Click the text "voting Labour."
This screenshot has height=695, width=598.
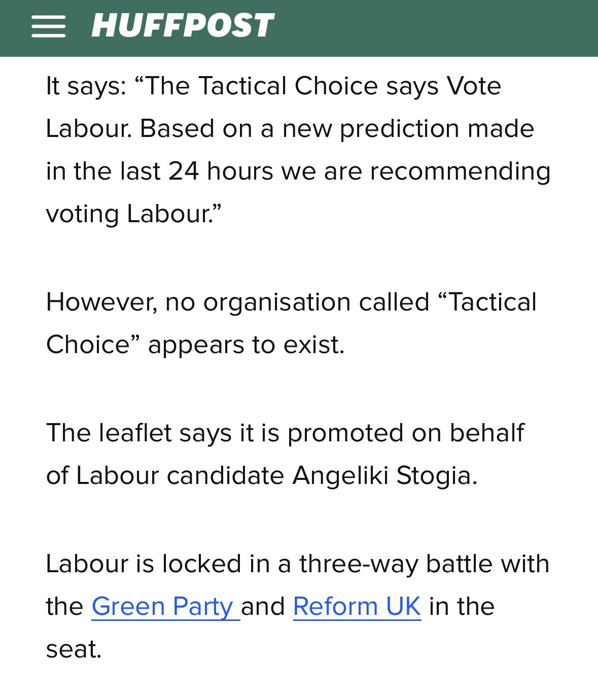coord(133,214)
